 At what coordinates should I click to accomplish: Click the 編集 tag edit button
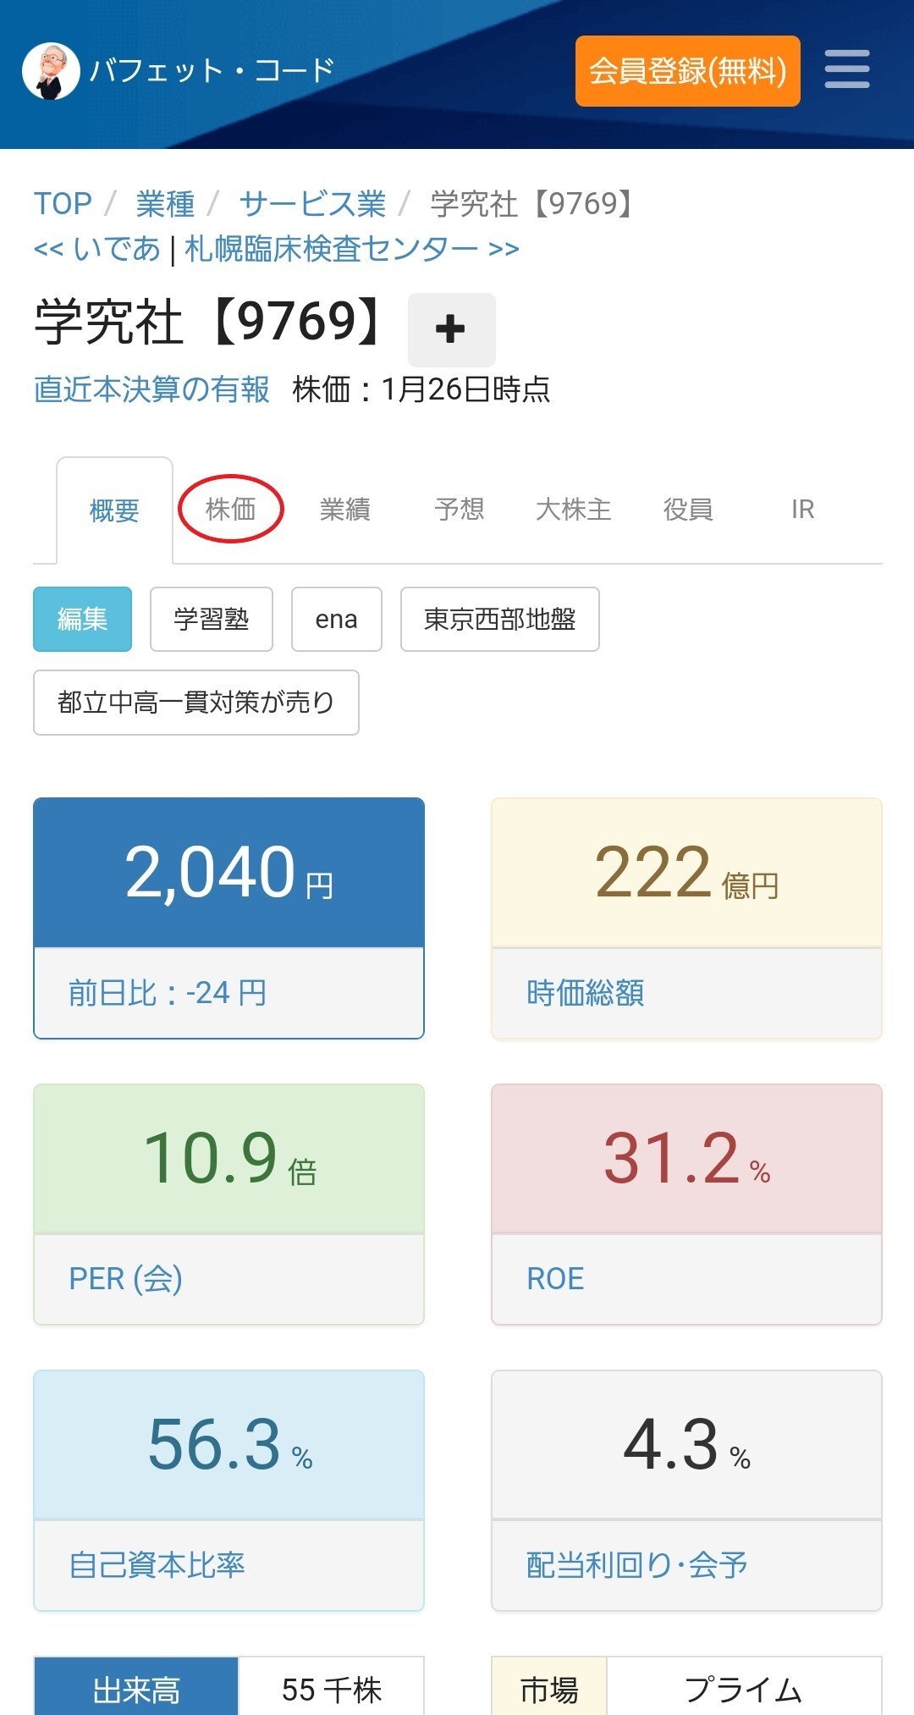[83, 619]
